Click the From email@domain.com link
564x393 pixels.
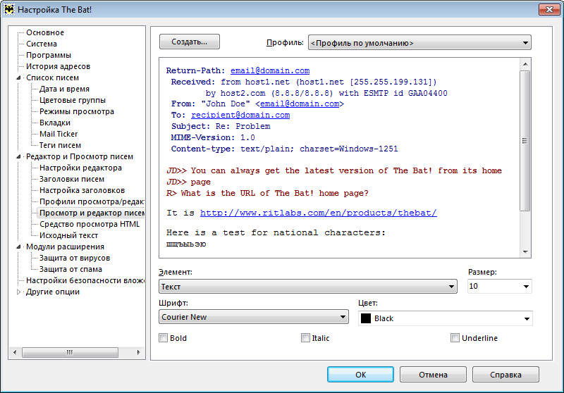tap(300, 104)
